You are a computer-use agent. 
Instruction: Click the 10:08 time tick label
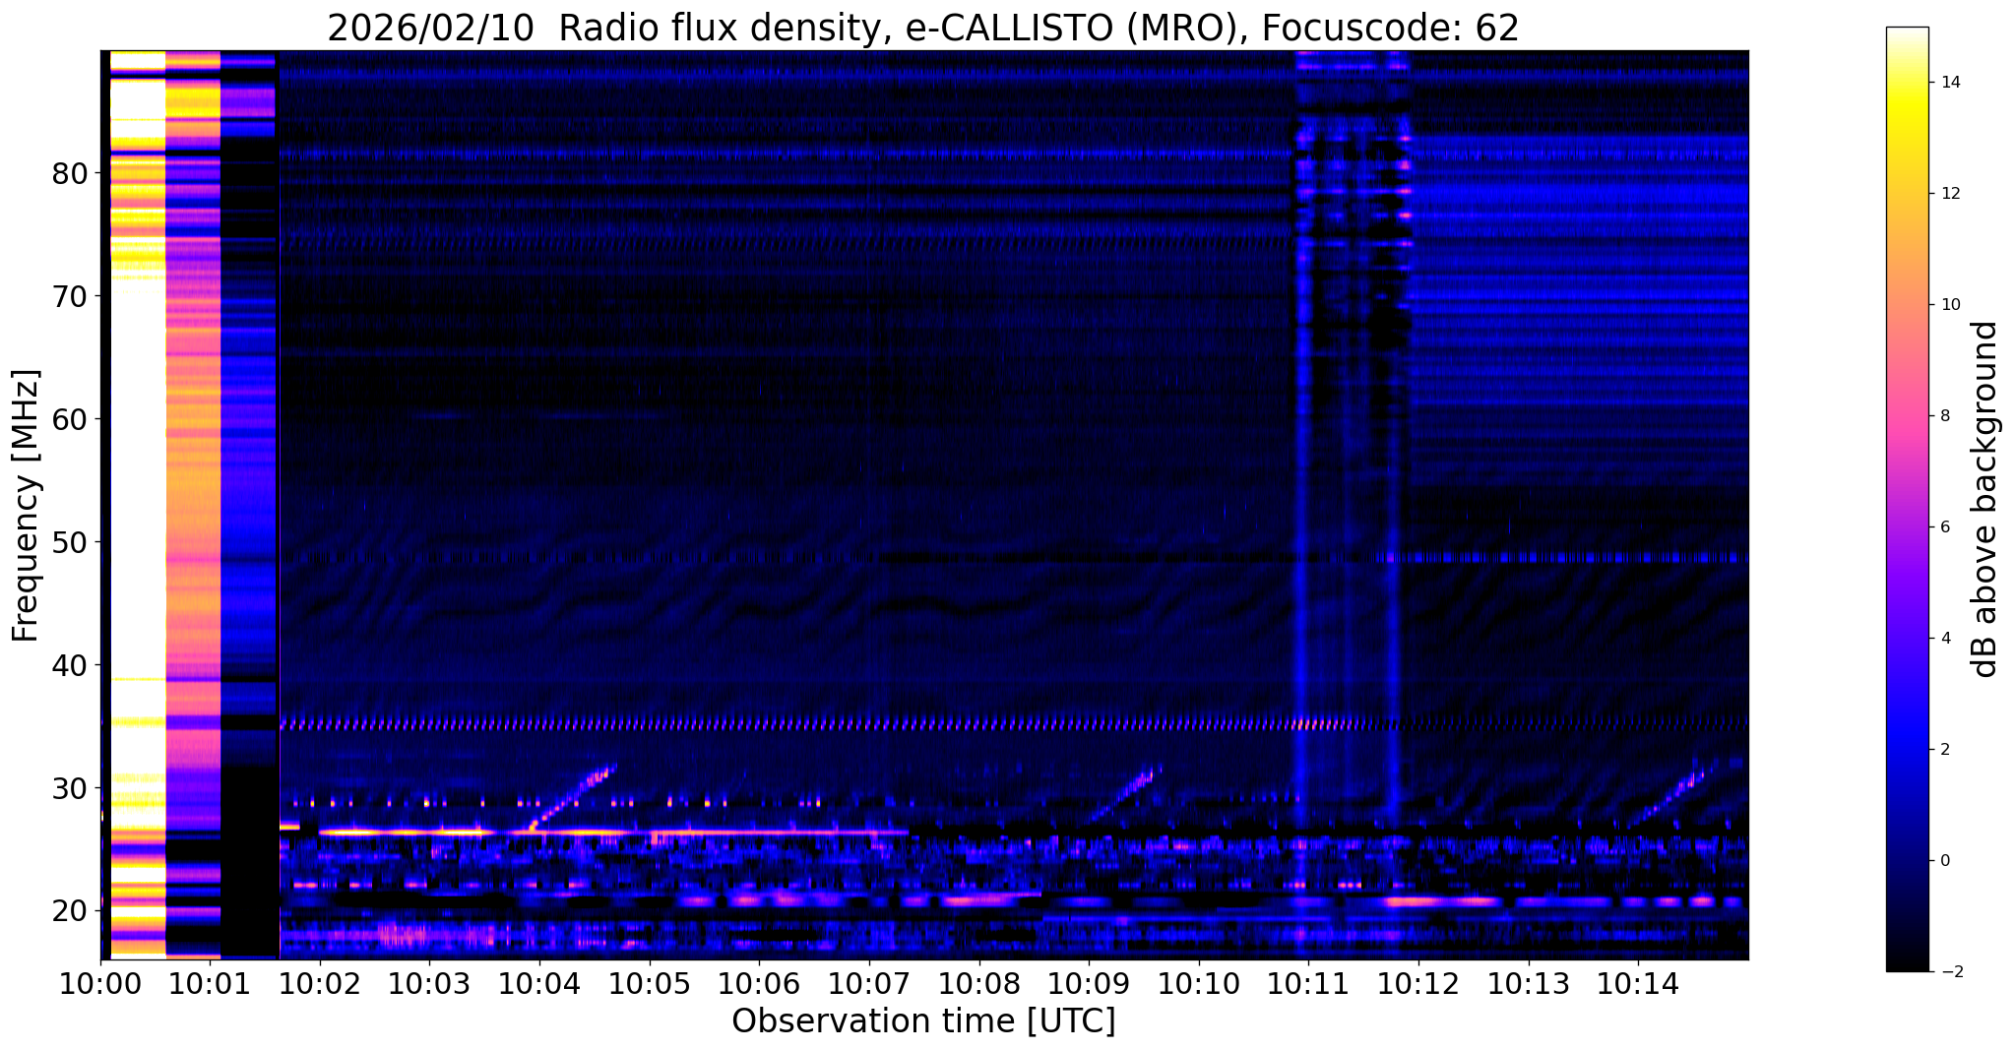click(978, 983)
